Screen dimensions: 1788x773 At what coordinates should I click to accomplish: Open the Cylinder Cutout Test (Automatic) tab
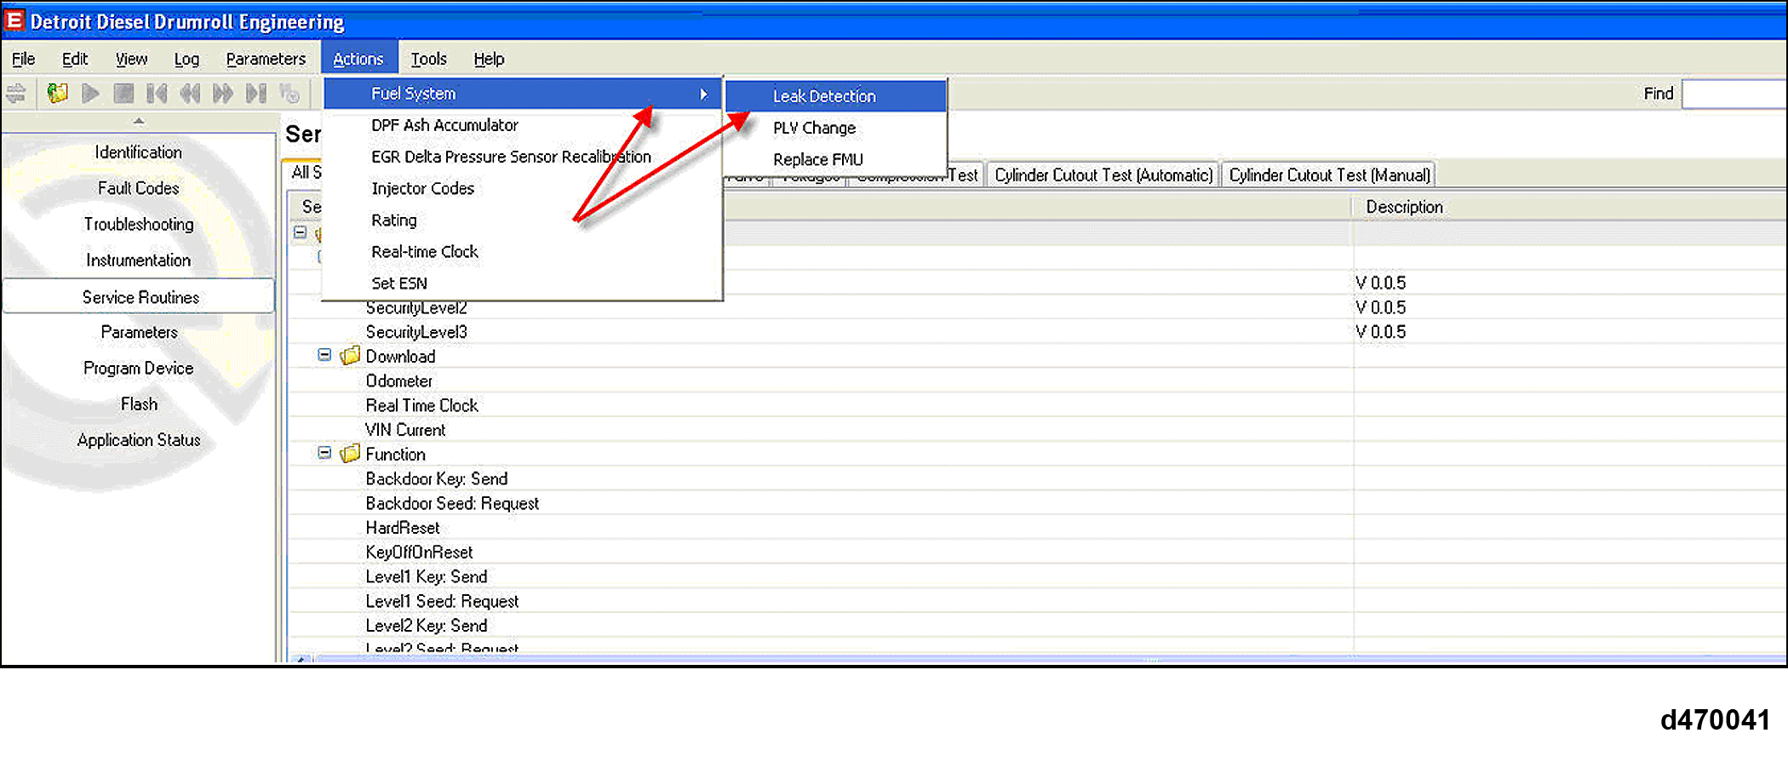tap(1103, 175)
